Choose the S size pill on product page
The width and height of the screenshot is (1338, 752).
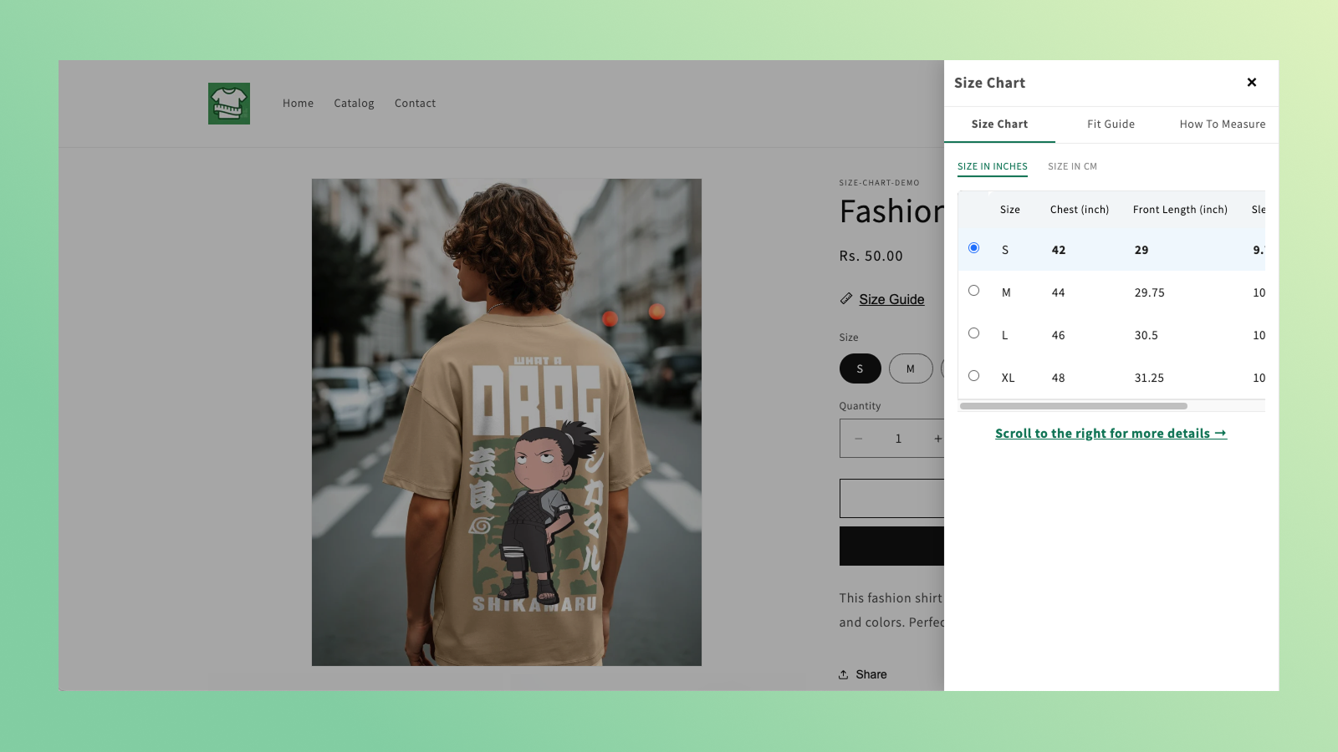point(860,368)
